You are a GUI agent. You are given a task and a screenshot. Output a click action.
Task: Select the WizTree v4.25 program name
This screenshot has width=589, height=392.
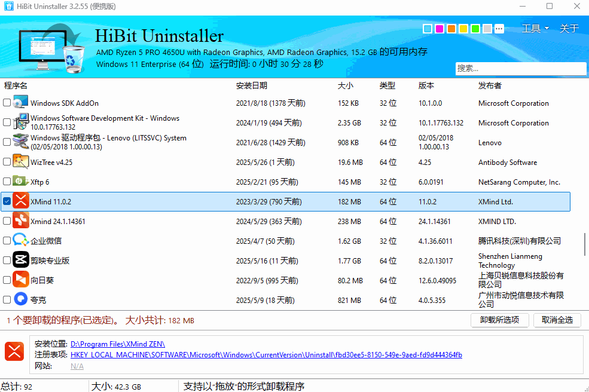tap(51, 162)
